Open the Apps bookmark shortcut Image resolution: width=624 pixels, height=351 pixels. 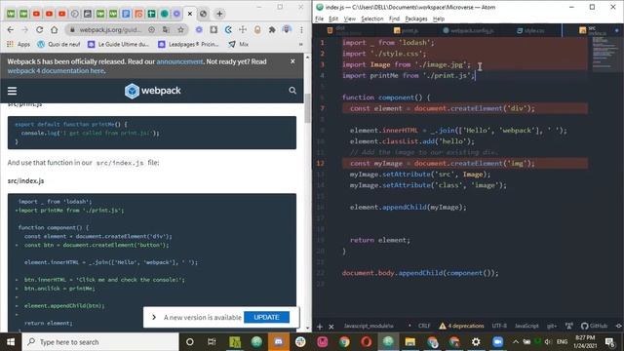click(x=19, y=44)
